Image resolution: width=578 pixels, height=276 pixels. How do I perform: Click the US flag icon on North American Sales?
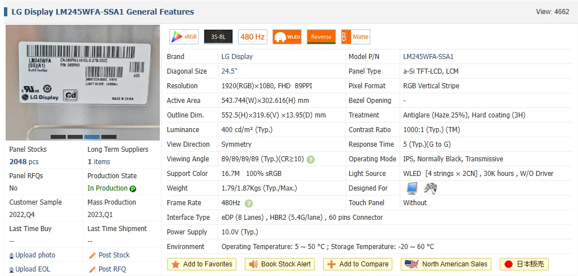coord(411,264)
